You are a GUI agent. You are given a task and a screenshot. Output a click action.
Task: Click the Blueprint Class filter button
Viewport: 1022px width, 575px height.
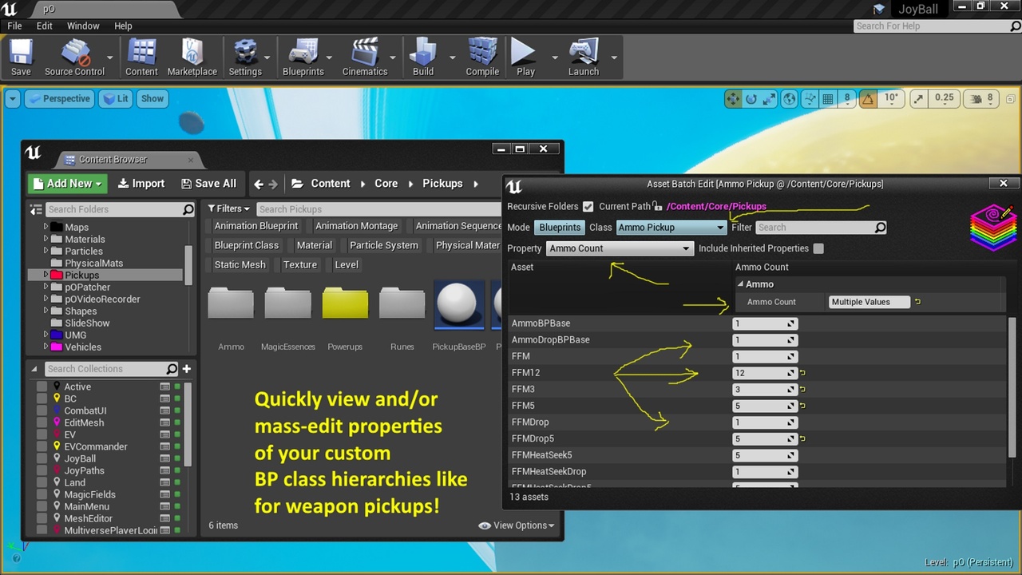pyautogui.click(x=247, y=245)
